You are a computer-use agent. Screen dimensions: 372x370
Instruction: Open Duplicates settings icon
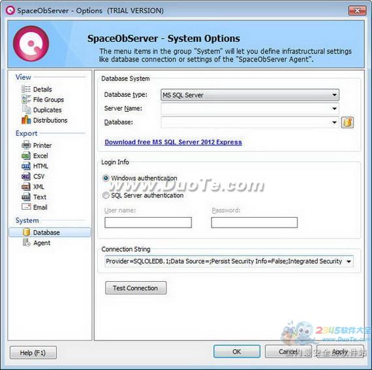[x=26, y=110]
